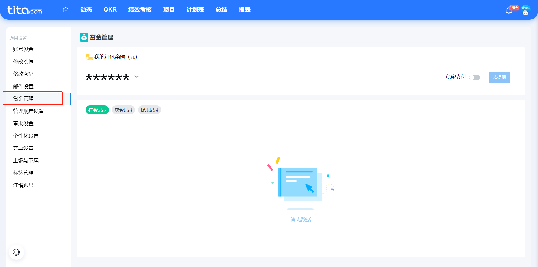Screen dimensions: 538x267
Task: Select the 打赏记录 tab
Action: (97, 110)
